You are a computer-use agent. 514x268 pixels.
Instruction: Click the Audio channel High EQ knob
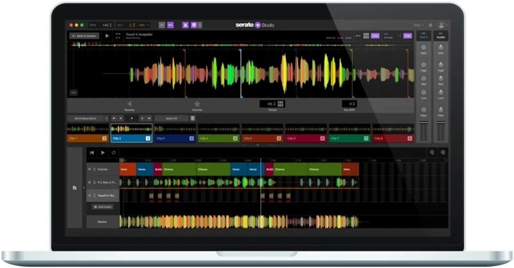(x=441, y=65)
